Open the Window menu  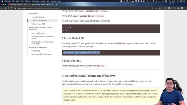point(53,1)
